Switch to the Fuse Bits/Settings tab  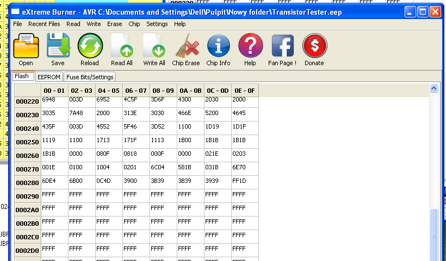pyautogui.click(x=90, y=77)
